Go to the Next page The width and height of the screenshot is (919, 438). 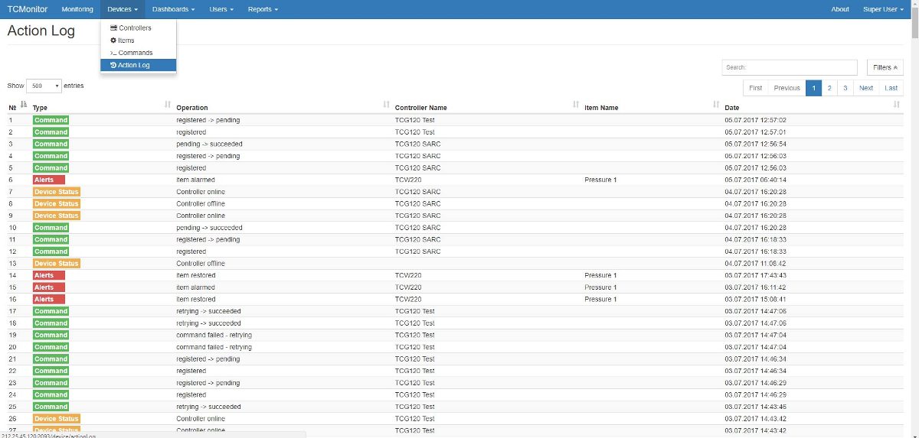[866, 88]
